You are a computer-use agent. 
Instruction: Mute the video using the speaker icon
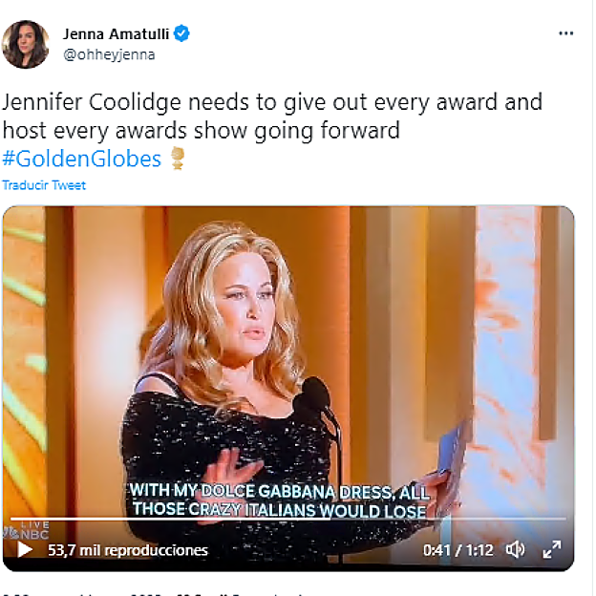[x=516, y=550]
